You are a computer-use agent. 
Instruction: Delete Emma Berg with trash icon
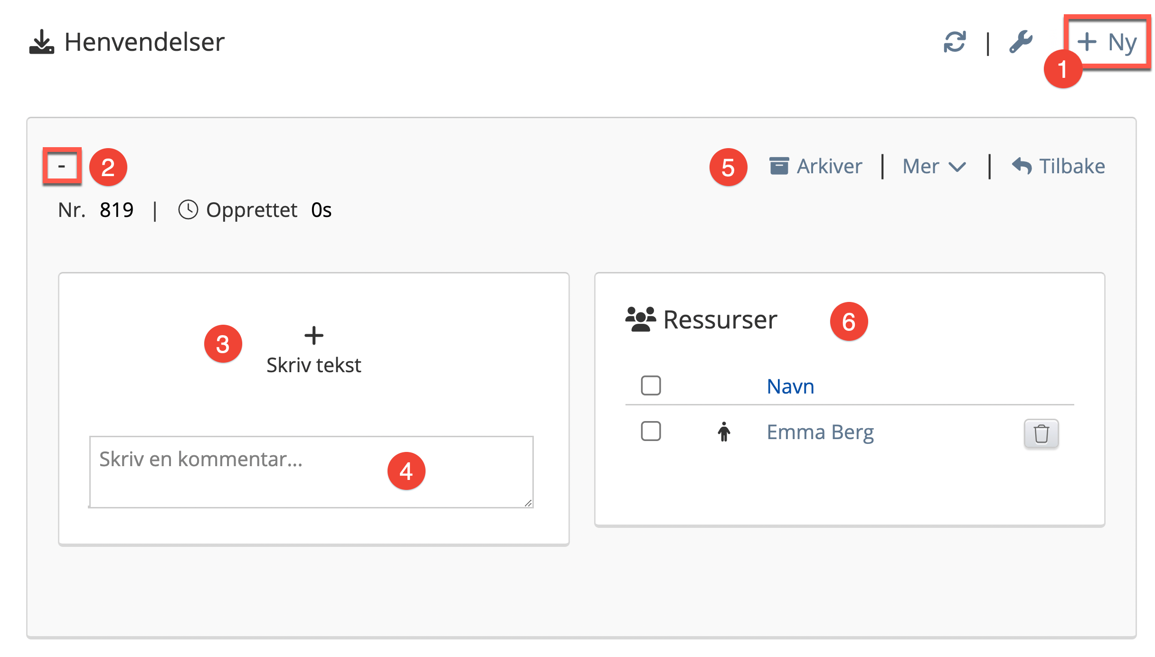(1041, 433)
